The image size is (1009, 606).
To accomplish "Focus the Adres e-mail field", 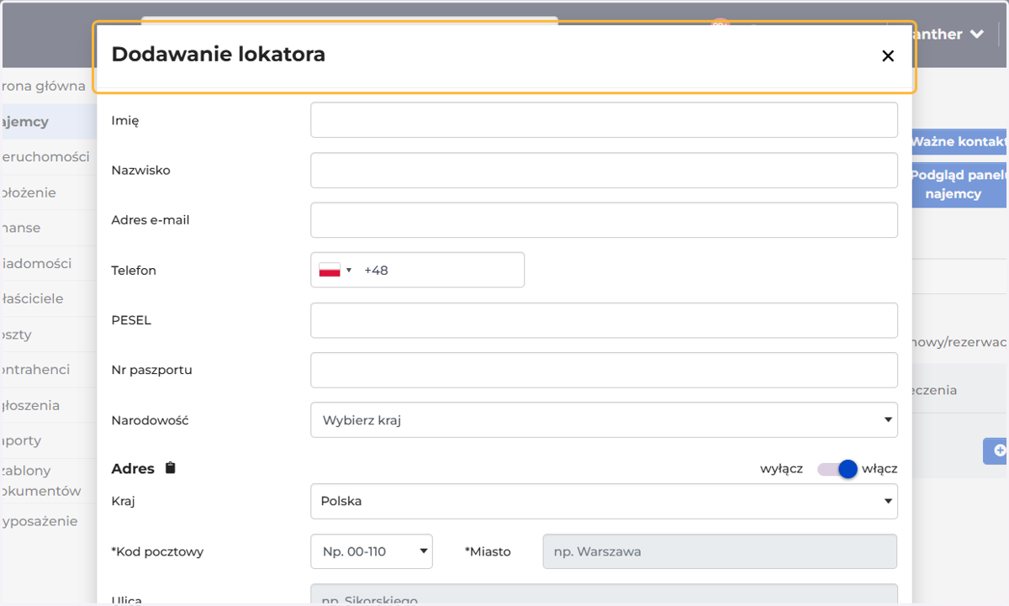I will pos(604,220).
